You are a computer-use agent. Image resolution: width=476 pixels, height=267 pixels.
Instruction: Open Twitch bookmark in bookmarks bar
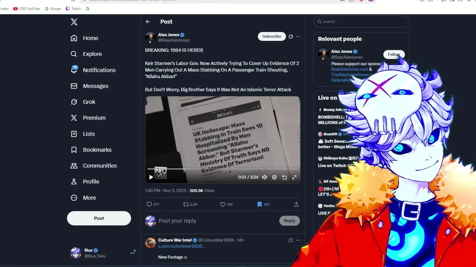pos(73,9)
